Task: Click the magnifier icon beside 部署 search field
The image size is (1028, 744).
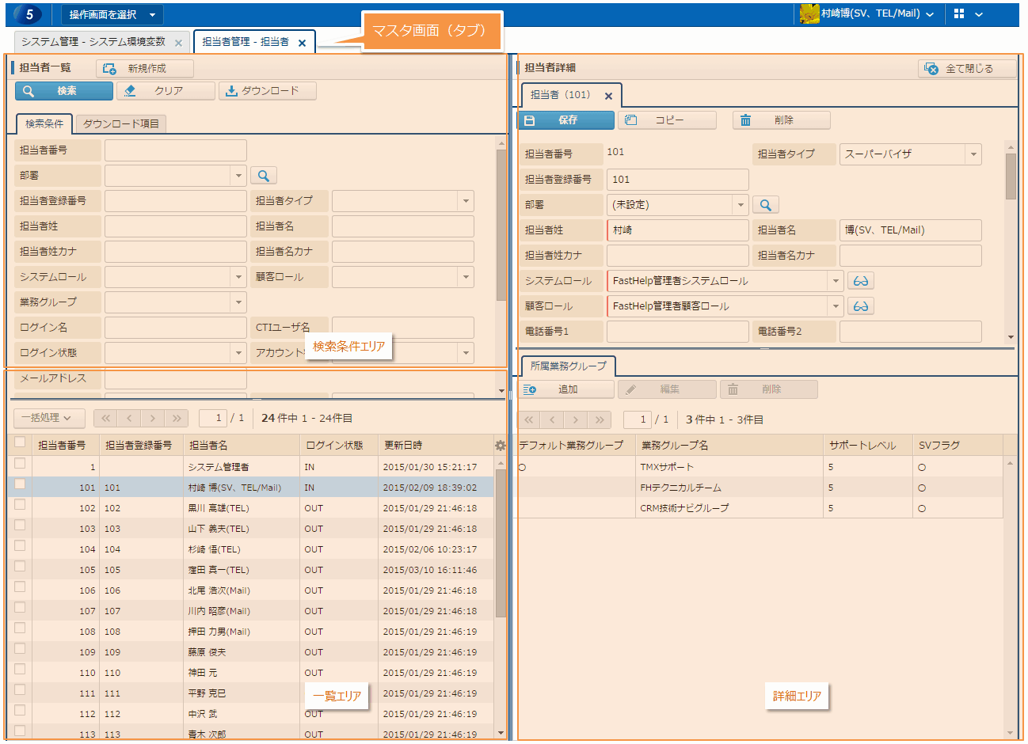Action: [x=264, y=176]
